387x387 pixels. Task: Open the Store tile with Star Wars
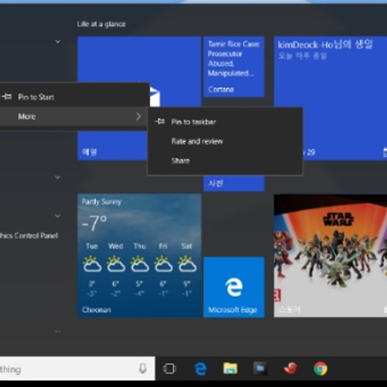pos(330,255)
